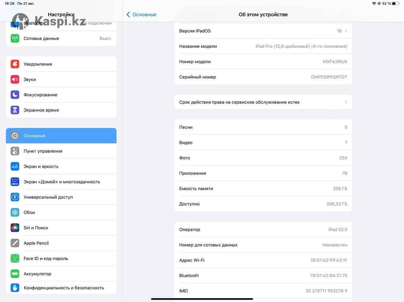Tap the serial number value DMPD509QNTGT
The height and width of the screenshot is (302, 404).
tap(329, 77)
